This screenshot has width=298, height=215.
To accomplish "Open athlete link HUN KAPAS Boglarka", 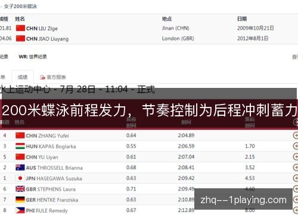I will pos(51,147).
